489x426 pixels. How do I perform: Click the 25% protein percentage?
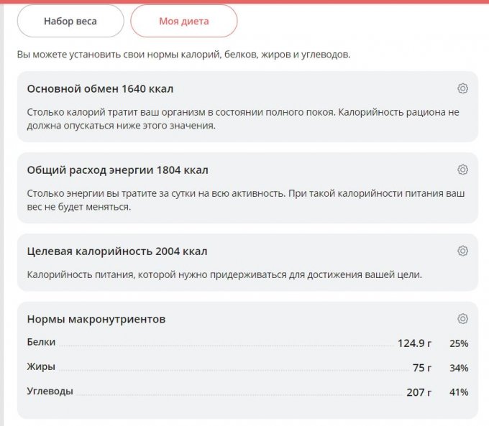click(x=458, y=344)
